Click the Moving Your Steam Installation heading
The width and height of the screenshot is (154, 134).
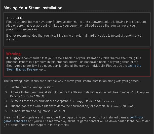tap(33, 8)
